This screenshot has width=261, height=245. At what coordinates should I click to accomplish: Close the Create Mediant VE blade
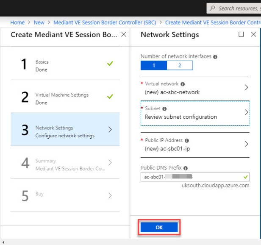point(123,34)
